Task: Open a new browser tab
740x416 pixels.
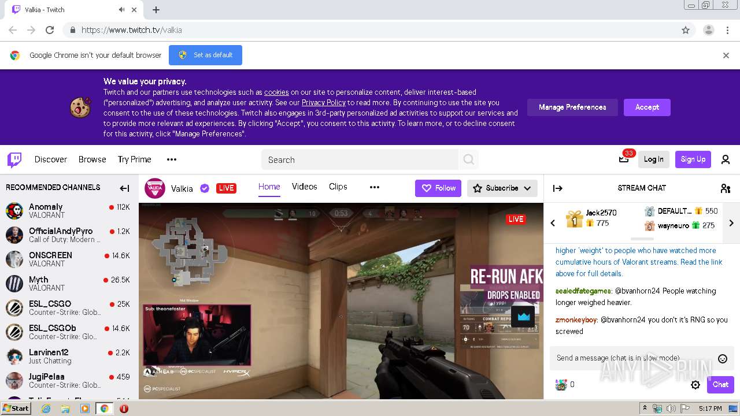Action: [156, 10]
